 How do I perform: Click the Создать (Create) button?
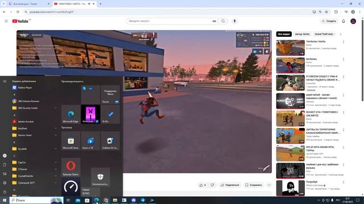click(329, 21)
